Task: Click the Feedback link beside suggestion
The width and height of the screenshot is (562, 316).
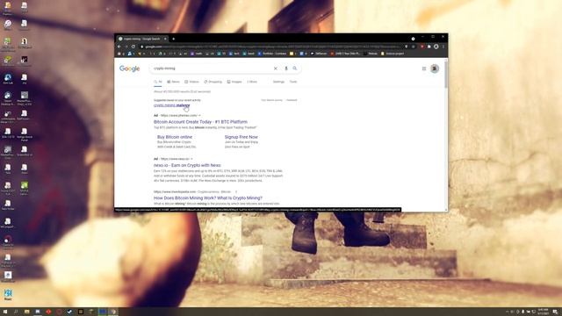Action: point(292,100)
